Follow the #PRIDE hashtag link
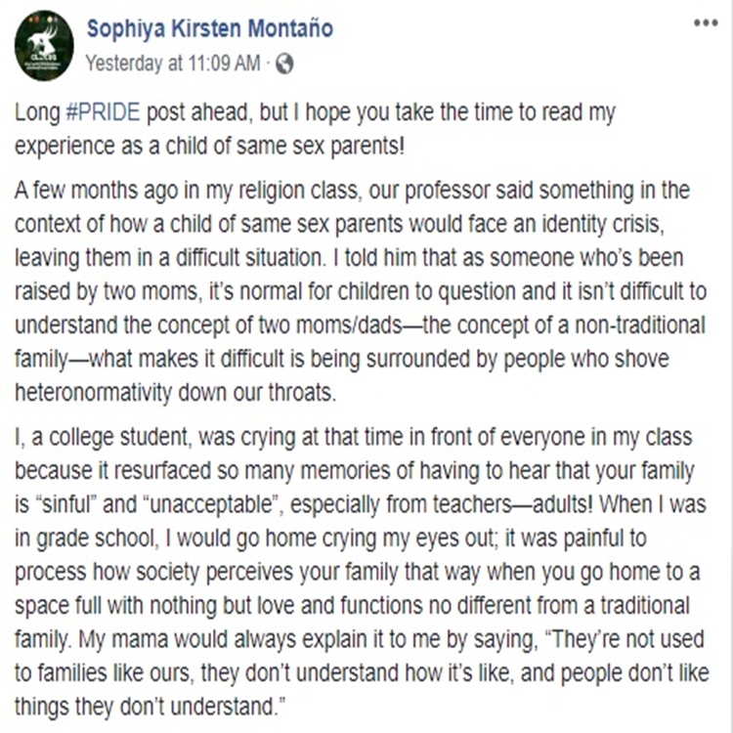 click(x=104, y=112)
